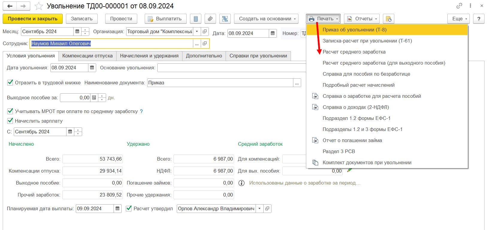489x230 pixels.
Task: Switch to 'Компенсации отпуска' tab
Action: (x=87, y=56)
